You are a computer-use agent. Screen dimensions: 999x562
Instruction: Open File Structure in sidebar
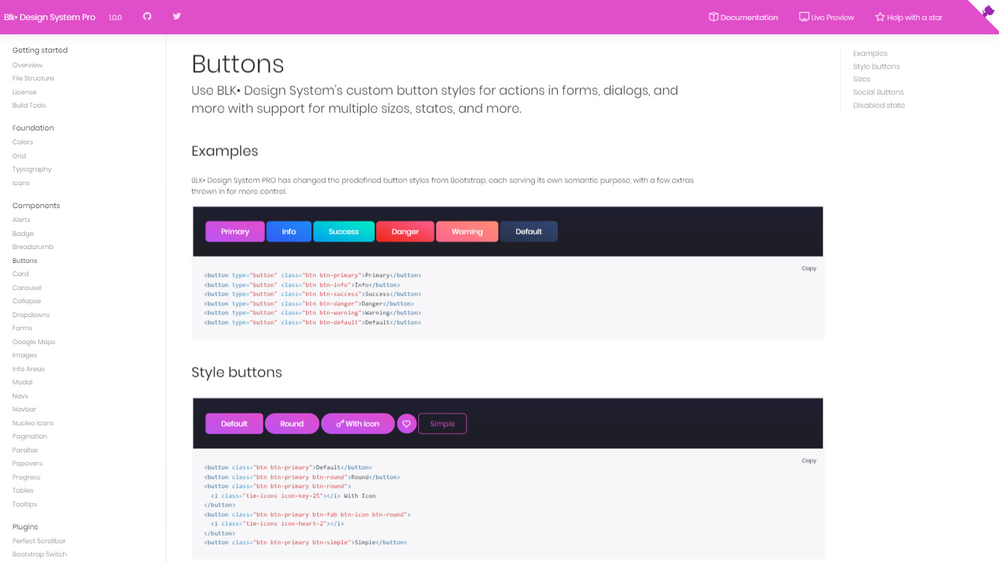click(33, 78)
